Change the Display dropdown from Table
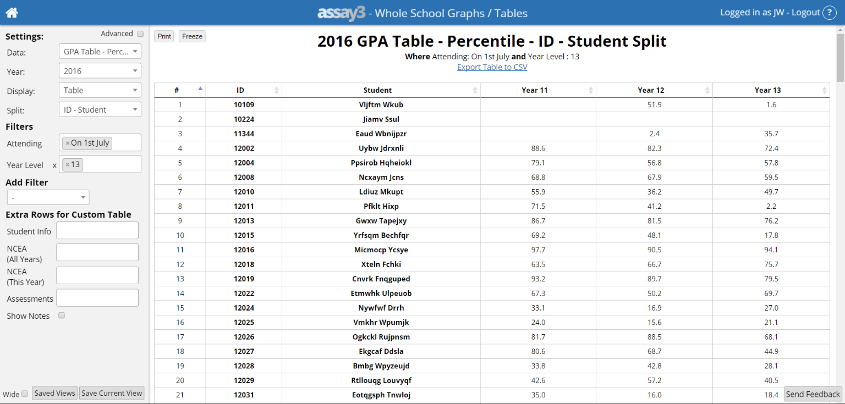Screen dimensions: 845x404 point(100,90)
